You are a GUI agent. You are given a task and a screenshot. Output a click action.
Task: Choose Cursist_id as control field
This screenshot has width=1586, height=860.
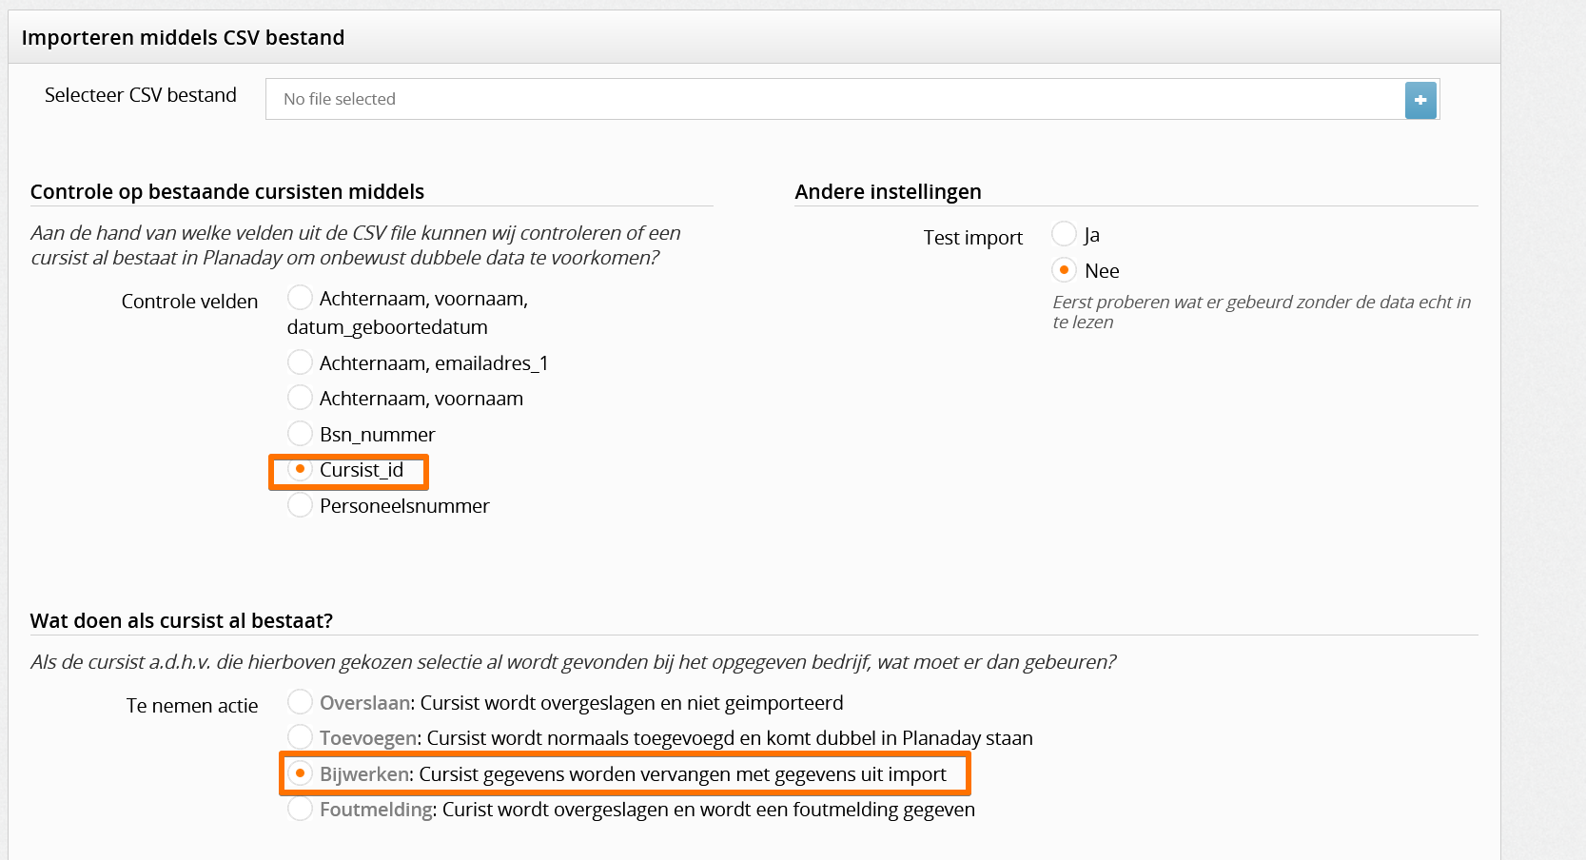(300, 469)
